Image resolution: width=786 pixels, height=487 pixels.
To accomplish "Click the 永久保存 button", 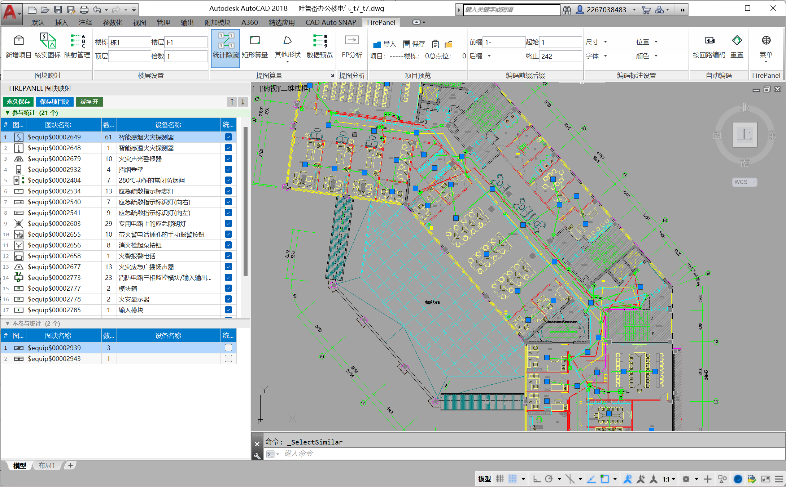I will pyautogui.click(x=18, y=102).
